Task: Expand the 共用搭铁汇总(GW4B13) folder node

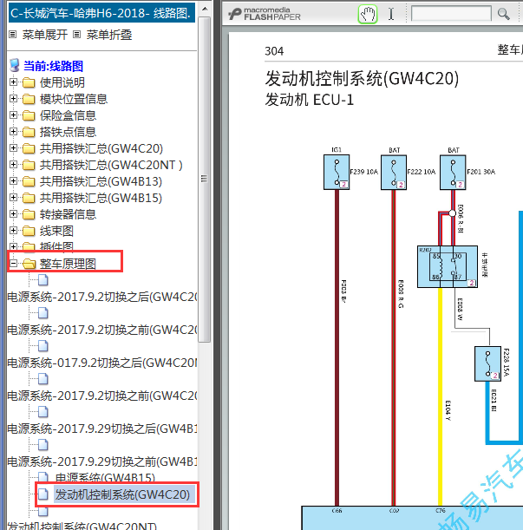Action: (x=13, y=181)
